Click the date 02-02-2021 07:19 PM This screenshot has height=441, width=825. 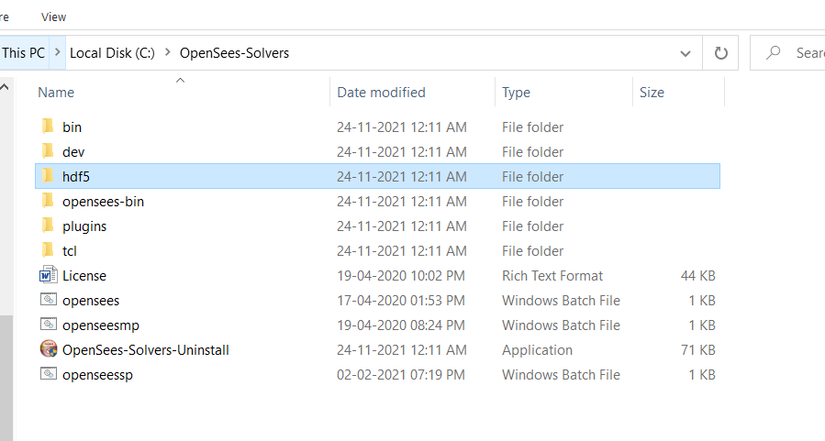[401, 374]
